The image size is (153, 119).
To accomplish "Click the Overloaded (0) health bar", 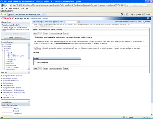I will [7, 113].
